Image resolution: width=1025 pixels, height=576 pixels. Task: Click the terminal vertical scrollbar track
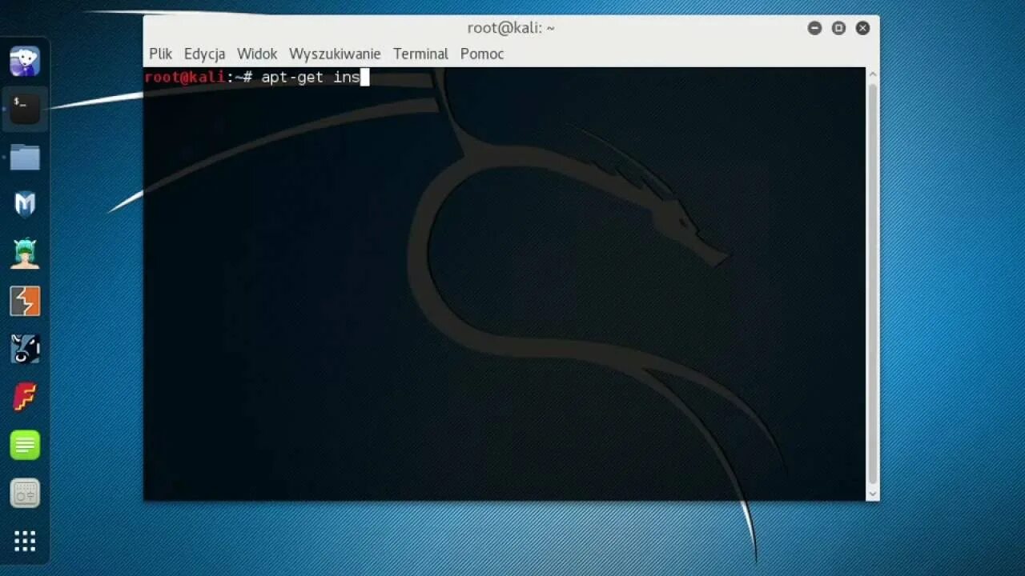pyautogui.click(x=873, y=284)
